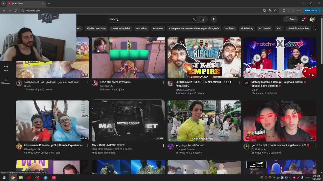Image resolution: width=323 pixels, height=181 pixels.
Task: Open the media controls icon in Chrome toolbar
Action: tap(293, 11)
